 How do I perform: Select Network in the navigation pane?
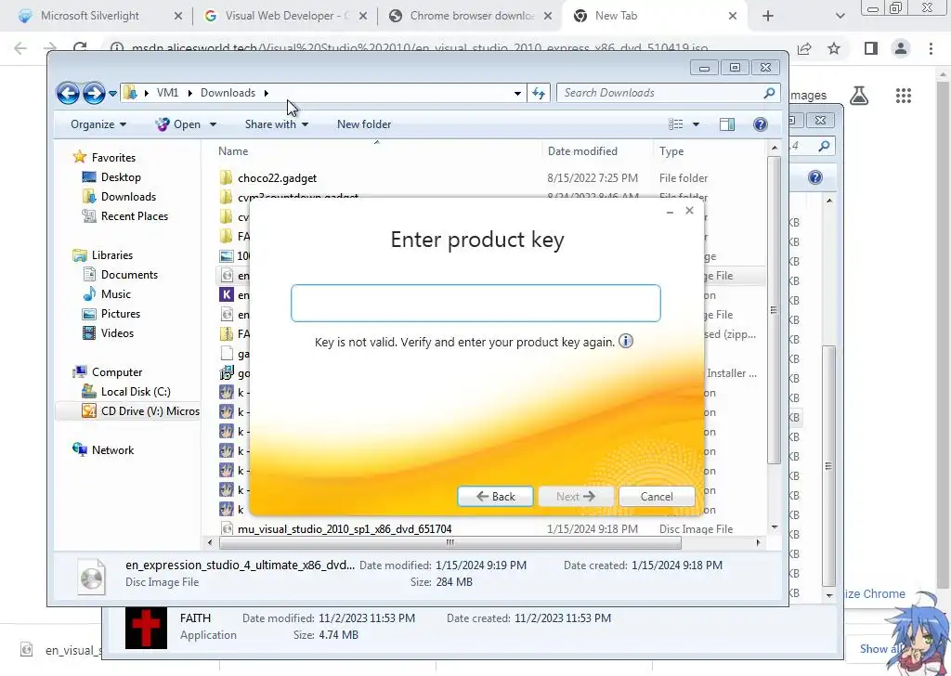coord(112,449)
